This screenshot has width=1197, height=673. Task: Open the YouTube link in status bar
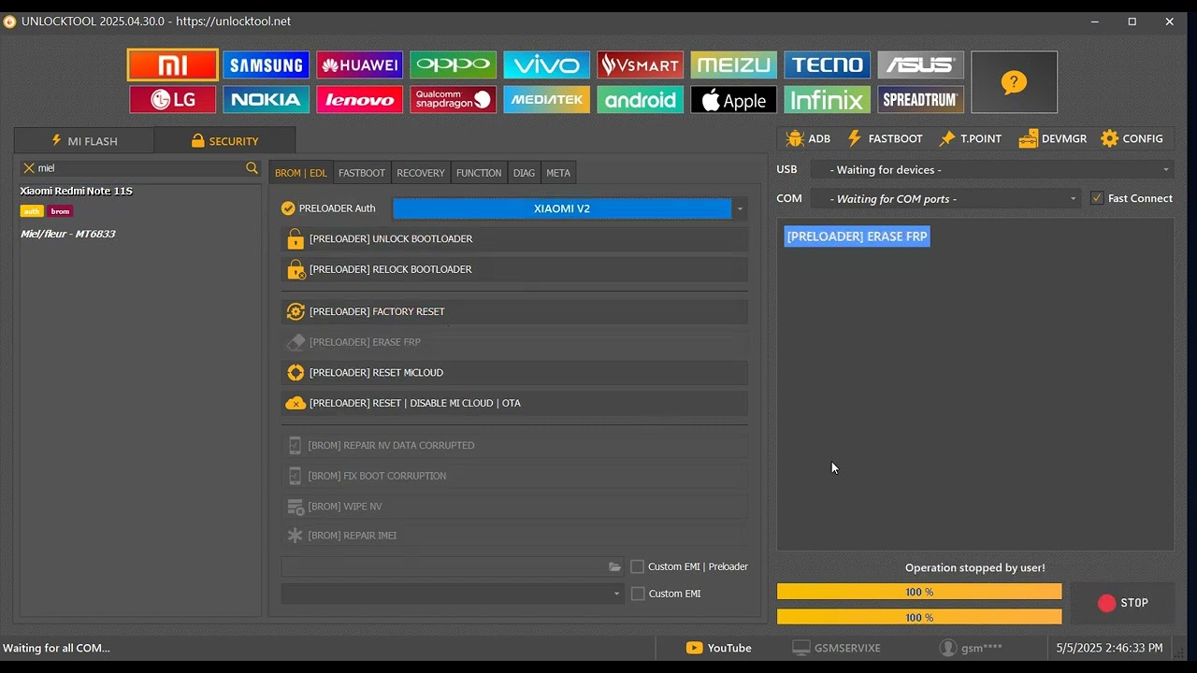pos(719,648)
